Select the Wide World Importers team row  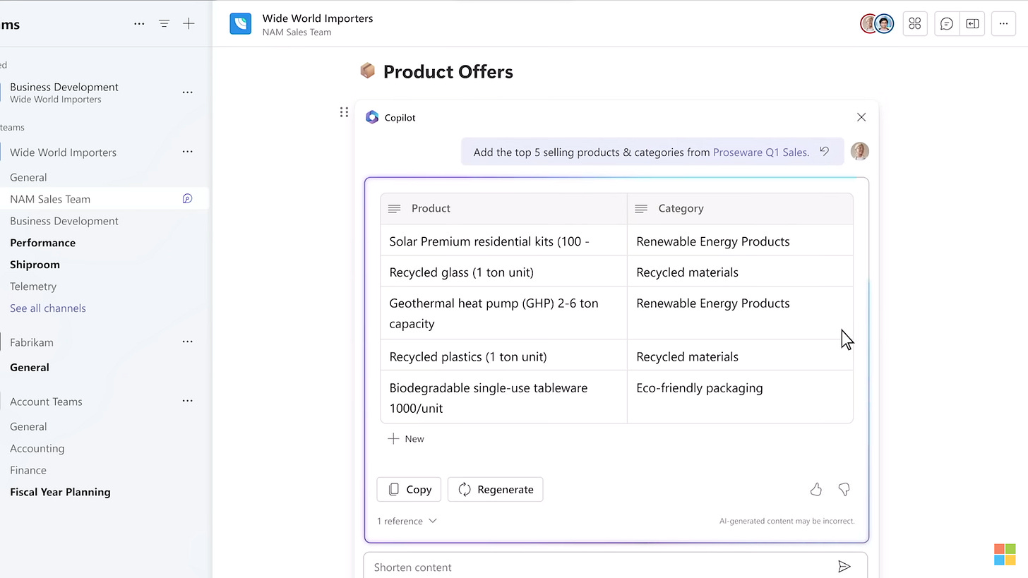(63, 152)
